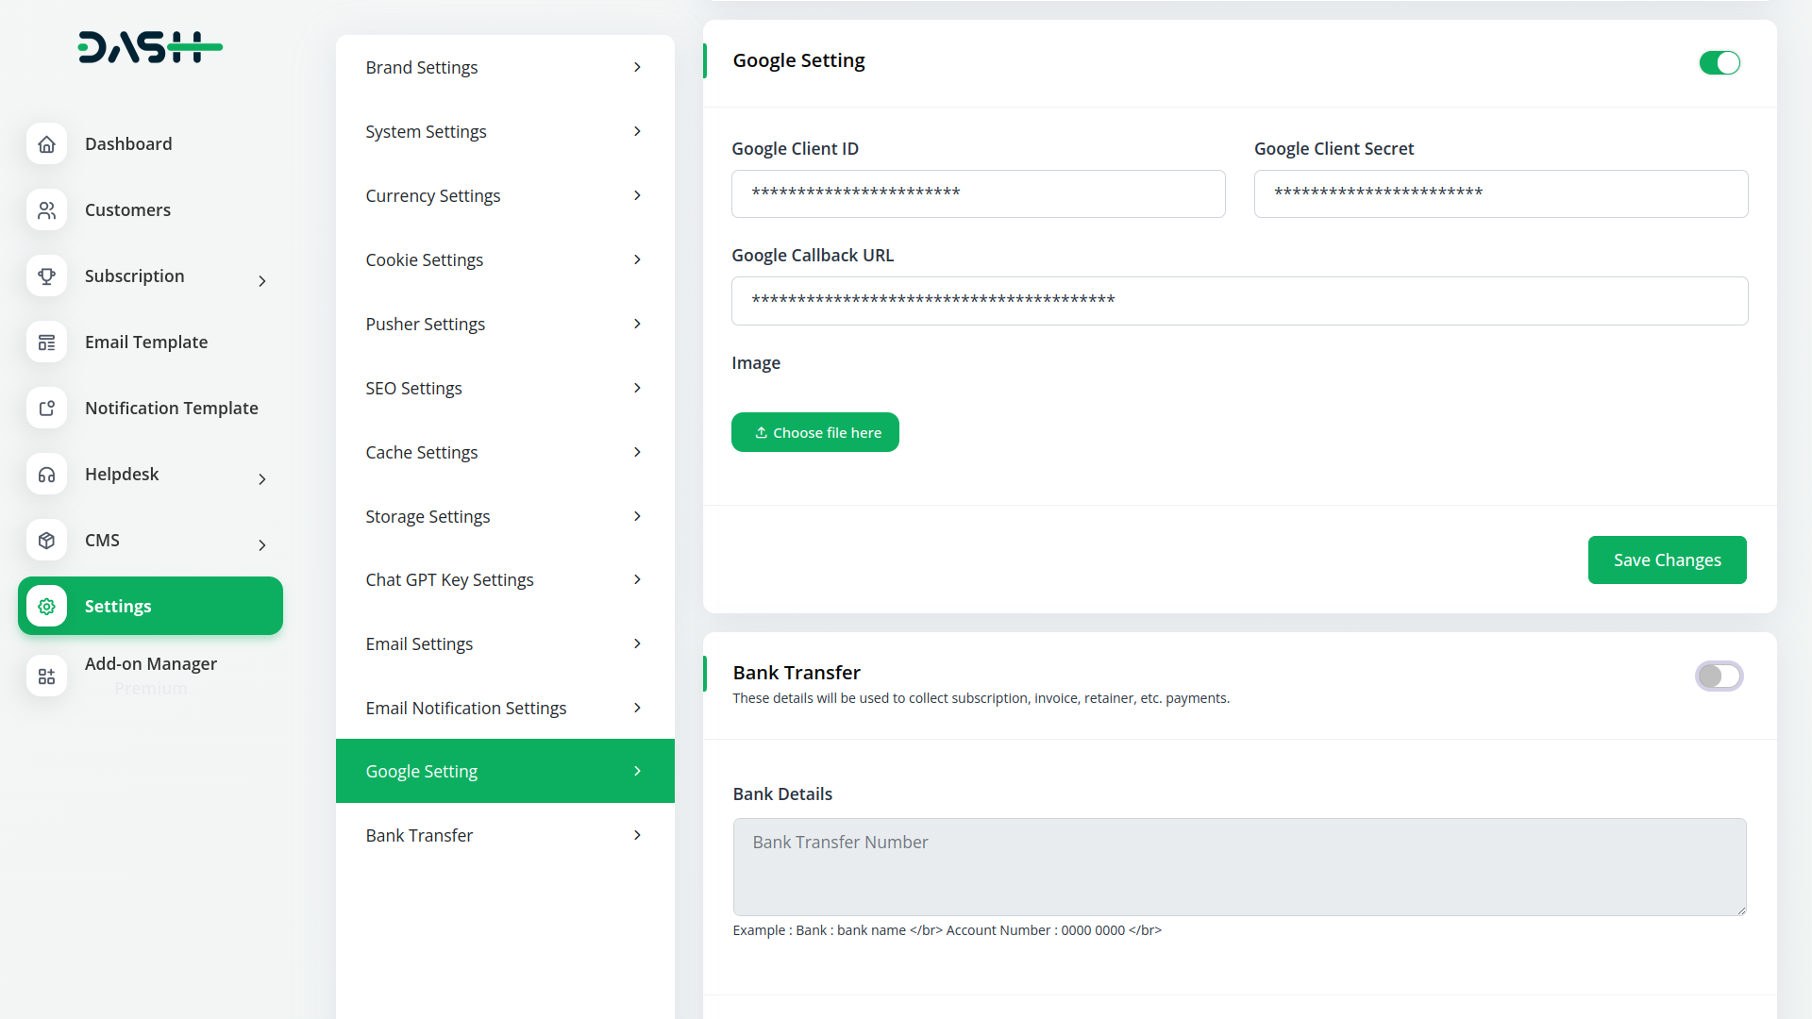
Task: Click the Email Template layout icon
Action: pyautogui.click(x=46, y=342)
